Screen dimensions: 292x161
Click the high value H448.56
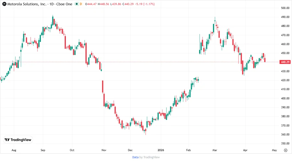point(103,4)
